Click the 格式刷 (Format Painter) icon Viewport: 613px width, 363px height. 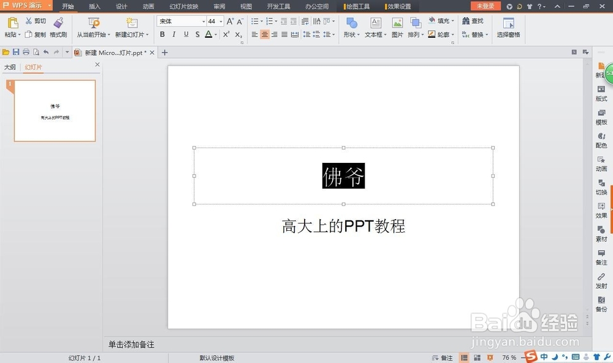click(58, 26)
